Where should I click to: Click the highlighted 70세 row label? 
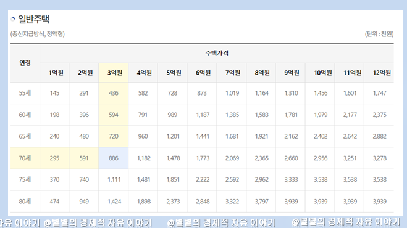pos(25,158)
